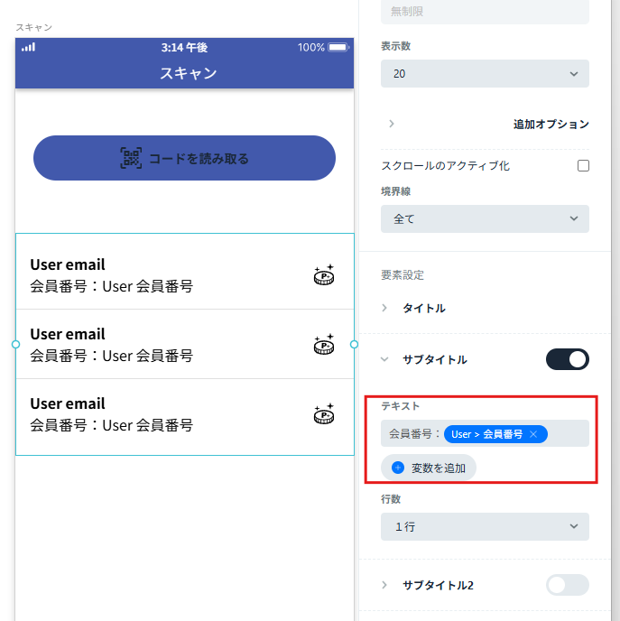Image resolution: width=620 pixels, height=621 pixels.
Task: Click the point coin icon in third list row
Action: [x=324, y=414]
